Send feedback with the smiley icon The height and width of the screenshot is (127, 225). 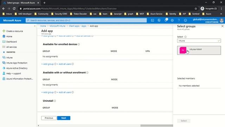pos(185,20)
